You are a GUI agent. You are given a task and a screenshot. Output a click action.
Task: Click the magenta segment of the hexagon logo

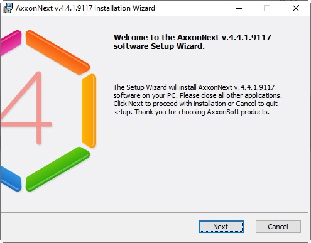pos(11,42)
